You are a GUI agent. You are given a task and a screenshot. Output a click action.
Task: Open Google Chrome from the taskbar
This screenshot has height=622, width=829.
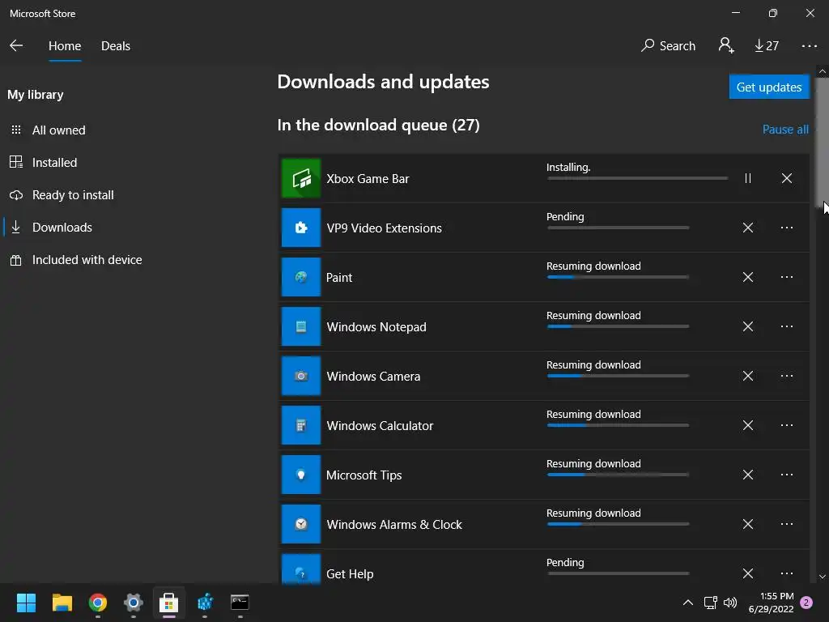[98, 603]
